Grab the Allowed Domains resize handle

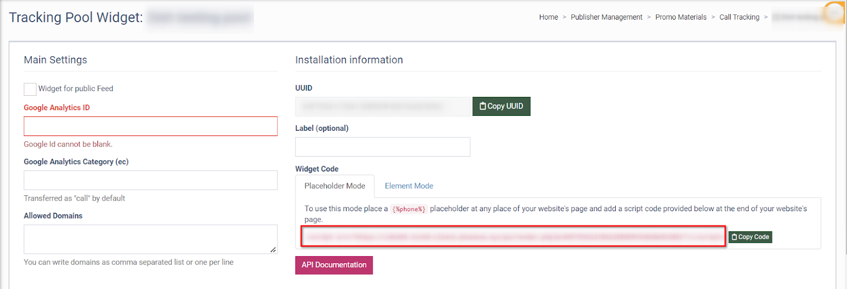(273, 250)
